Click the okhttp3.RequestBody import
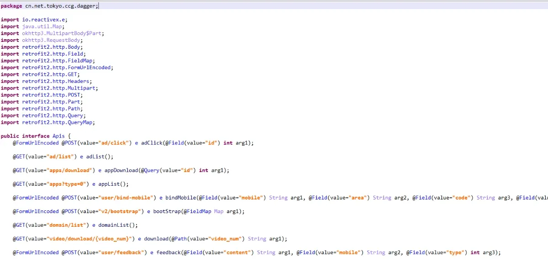This screenshot has height=260, width=548. tap(51, 40)
